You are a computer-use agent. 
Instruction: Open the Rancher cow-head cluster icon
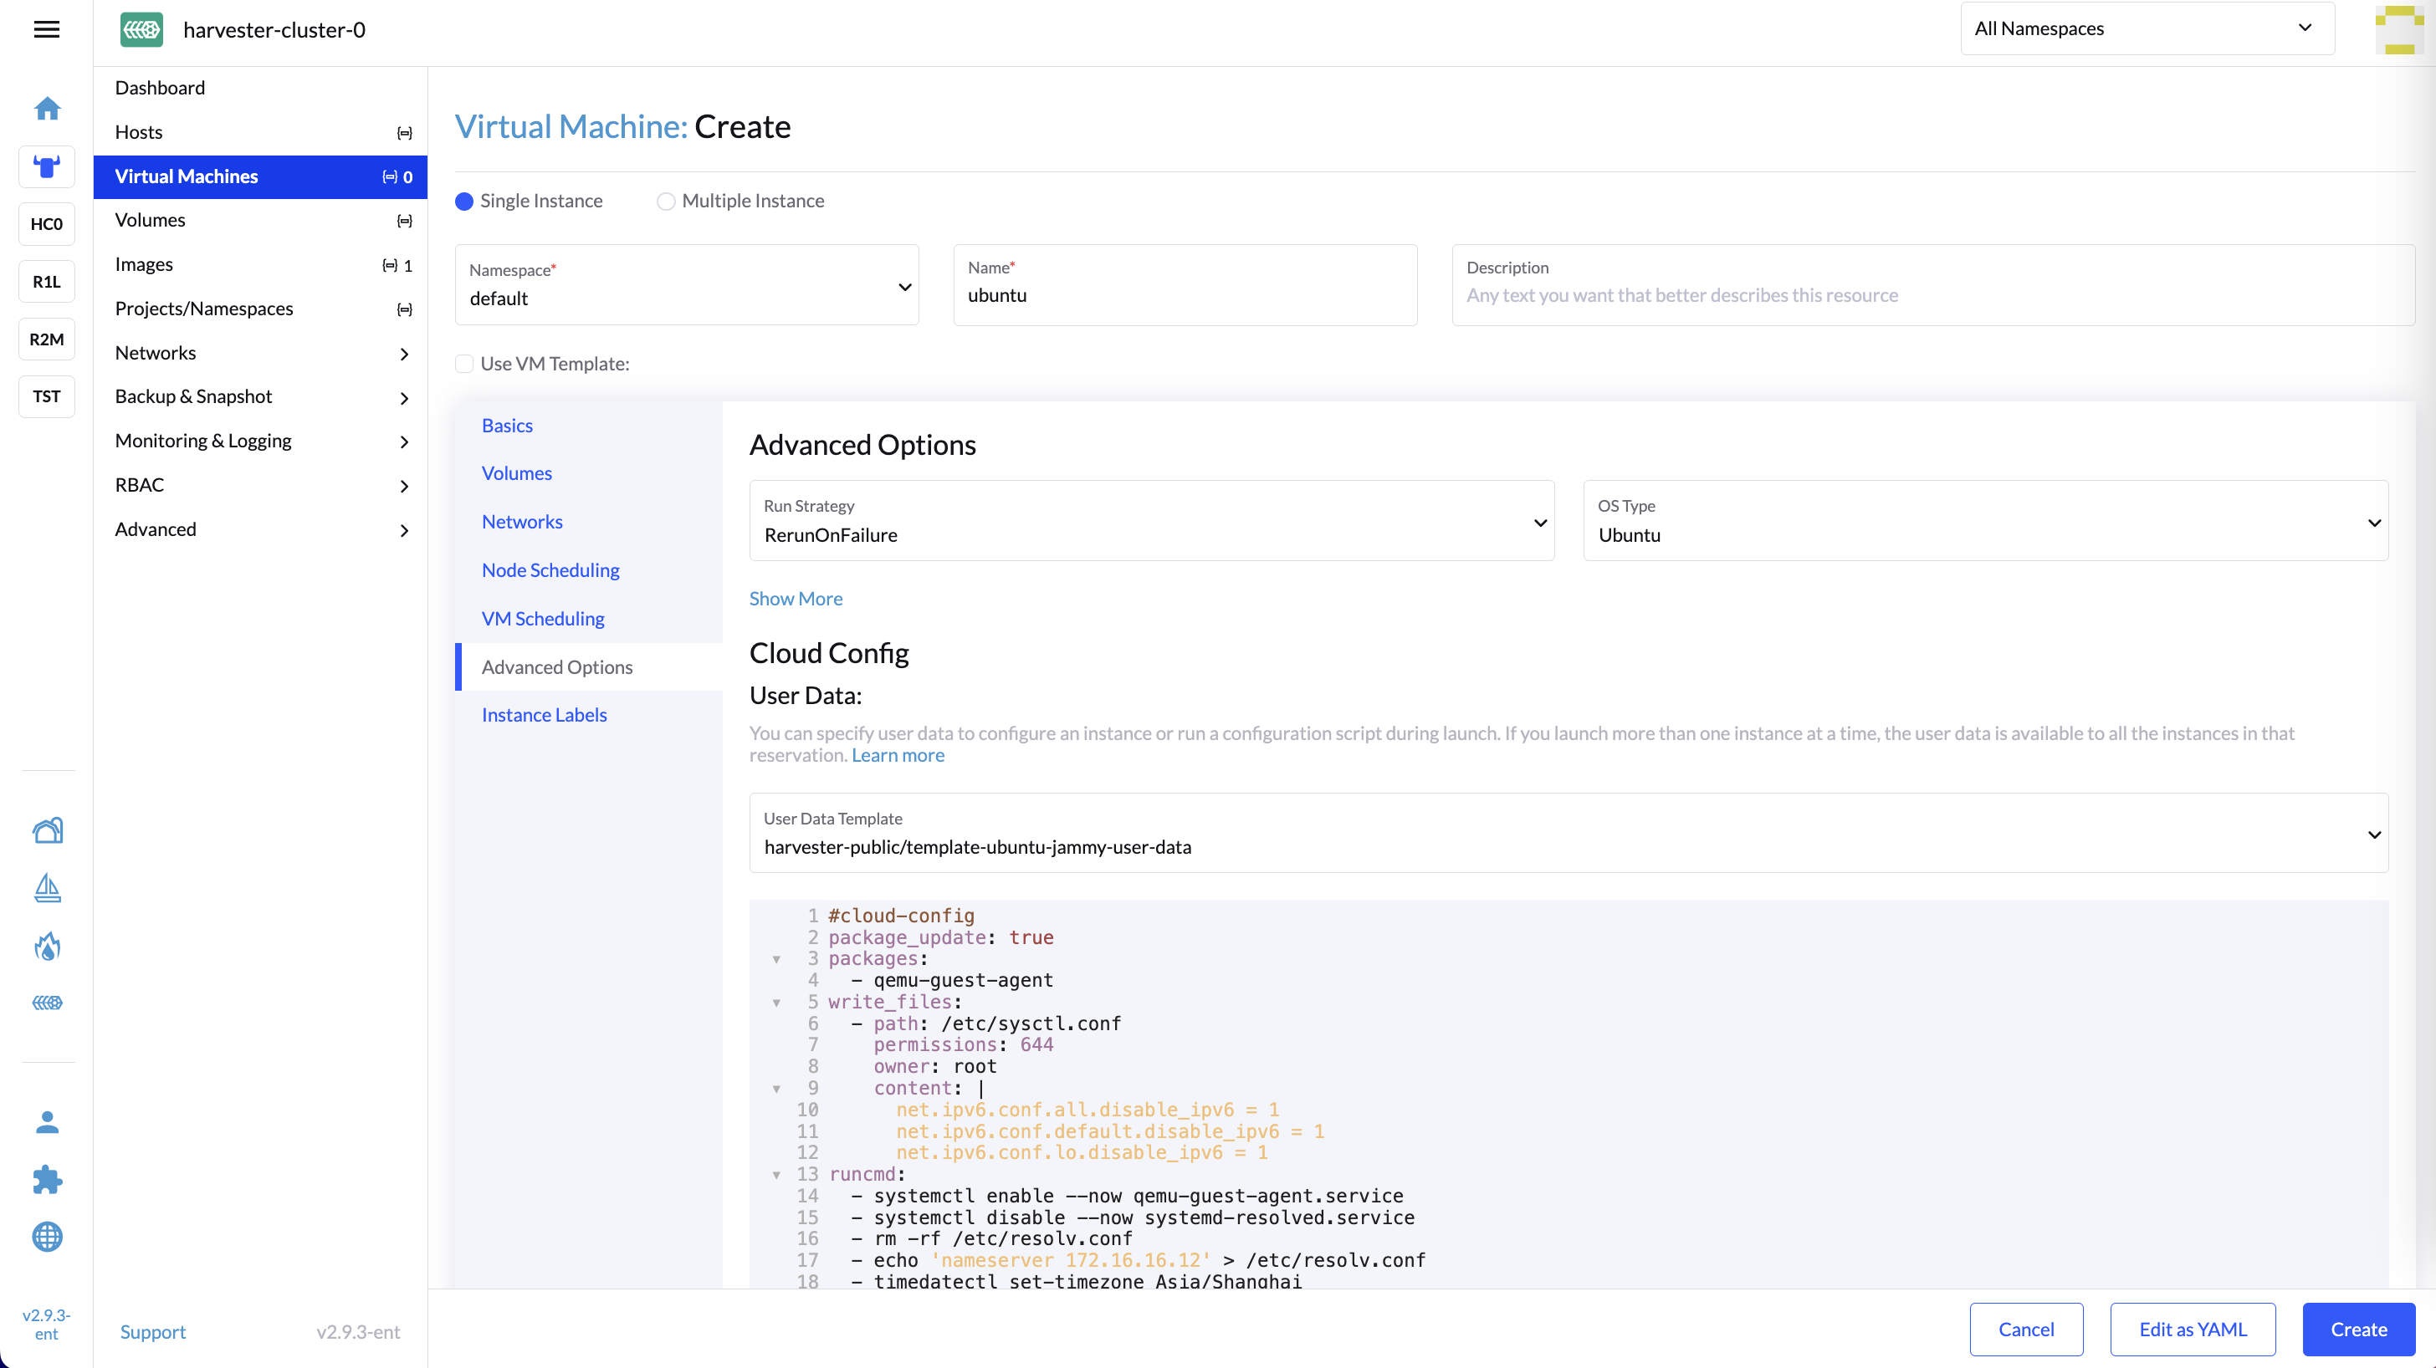(x=46, y=166)
